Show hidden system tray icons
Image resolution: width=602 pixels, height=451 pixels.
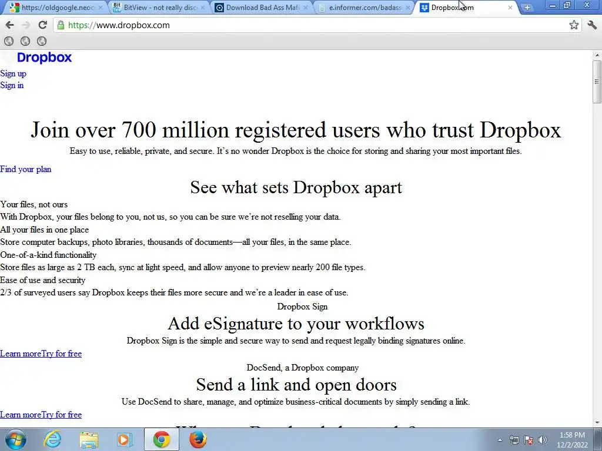click(x=500, y=440)
